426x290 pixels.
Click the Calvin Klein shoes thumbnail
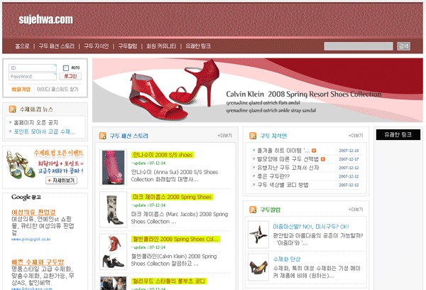point(114,252)
